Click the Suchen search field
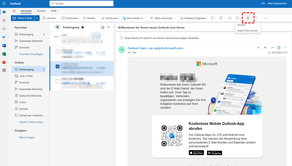 [x=81, y=3]
